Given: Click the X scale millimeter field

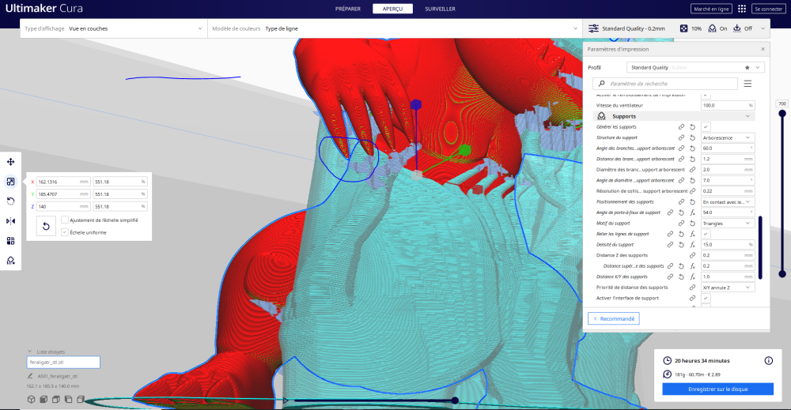Looking at the screenshot, I should tap(62, 182).
